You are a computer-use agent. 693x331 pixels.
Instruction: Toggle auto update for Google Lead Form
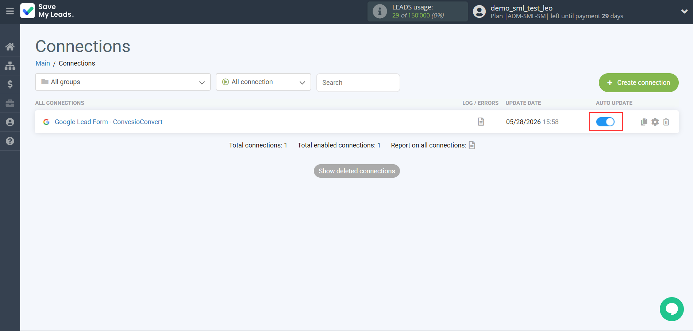(605, 122)
